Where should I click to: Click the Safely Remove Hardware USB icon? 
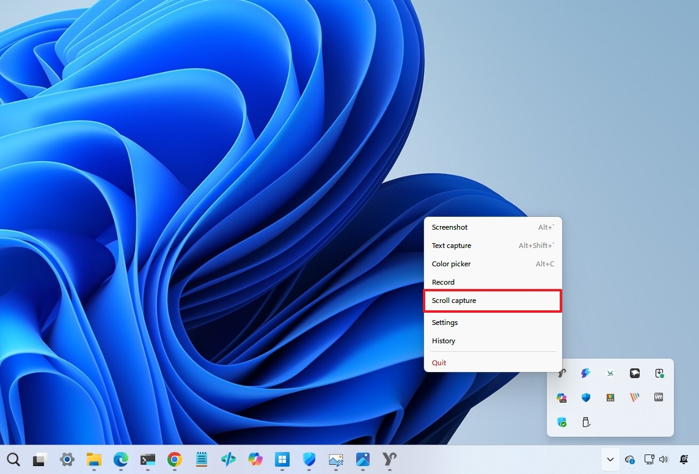[586, 422]
